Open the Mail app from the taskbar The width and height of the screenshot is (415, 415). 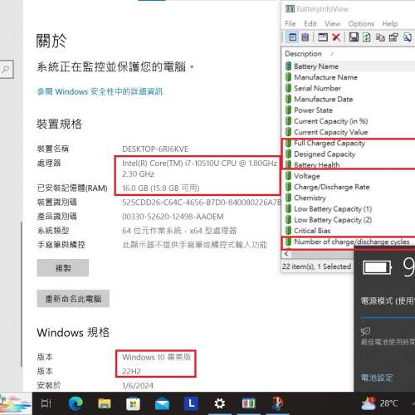pyautogui.click(x=162, y=404)
